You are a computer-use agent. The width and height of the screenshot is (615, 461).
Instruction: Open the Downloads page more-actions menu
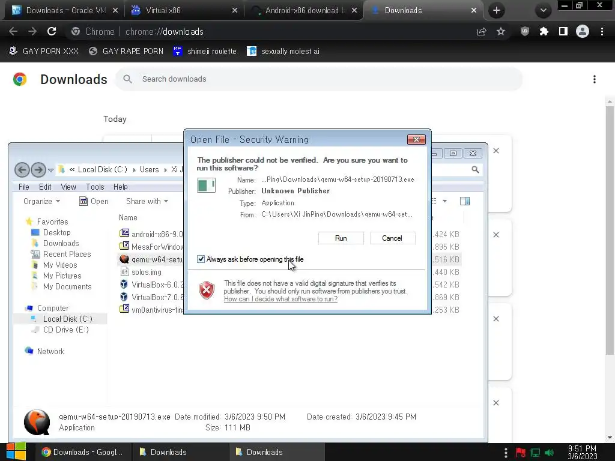(x=595, y=79)
